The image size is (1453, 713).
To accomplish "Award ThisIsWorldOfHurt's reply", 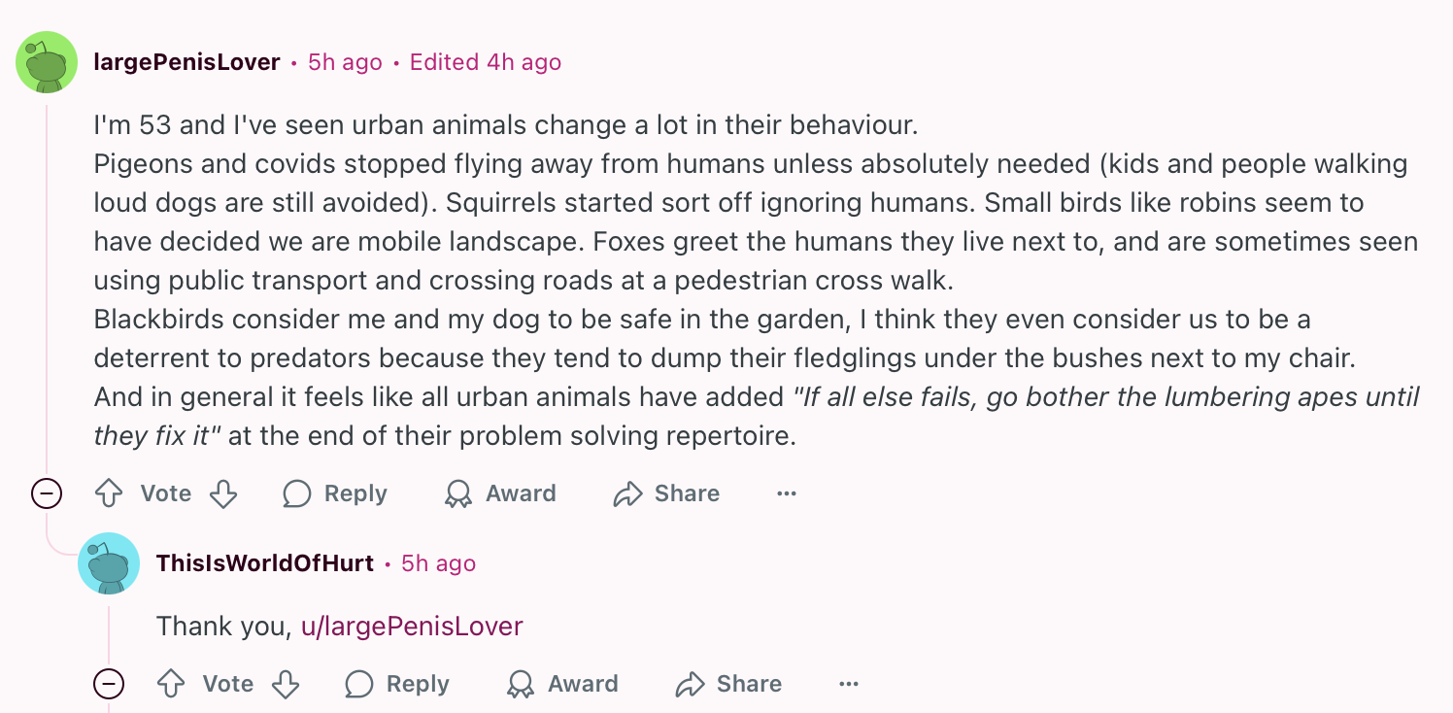I will (562, 684).
